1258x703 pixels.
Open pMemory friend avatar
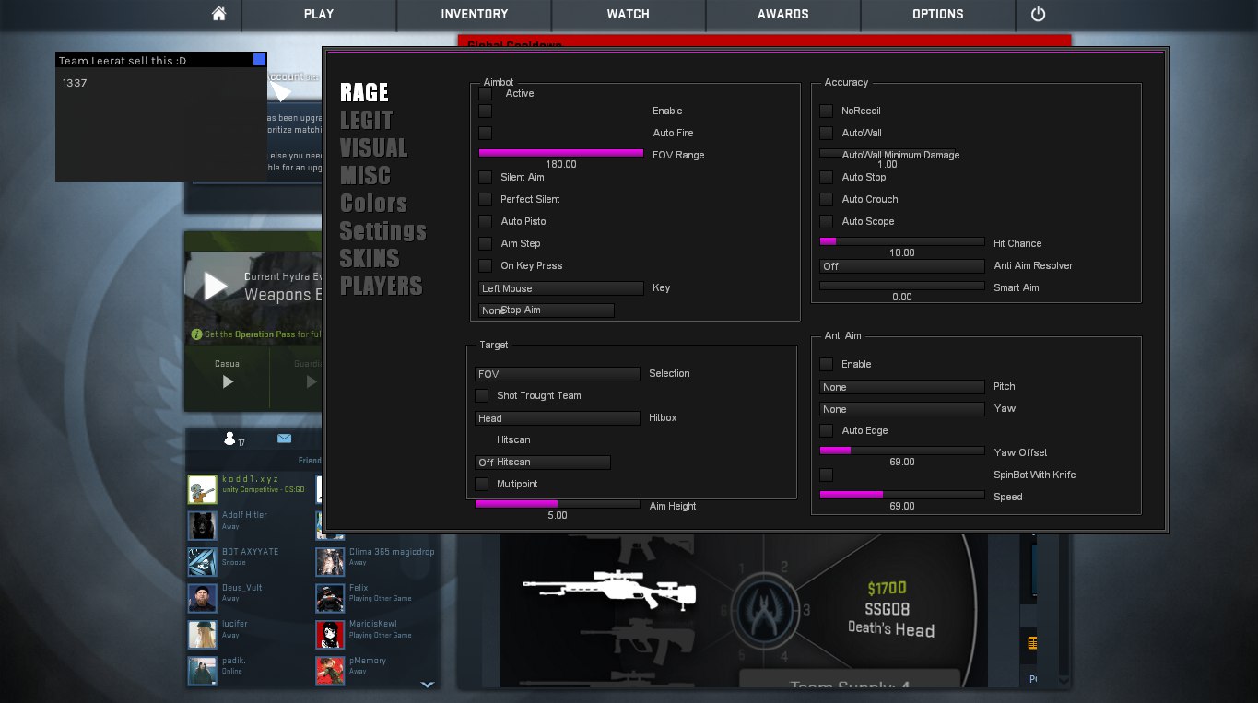[330, 671]
